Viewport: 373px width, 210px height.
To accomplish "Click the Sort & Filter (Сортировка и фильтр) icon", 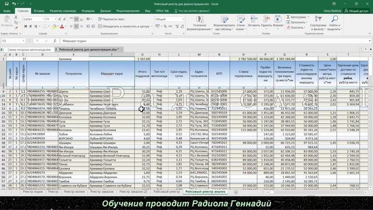I will pyautogui.click(x=318, y=19).
